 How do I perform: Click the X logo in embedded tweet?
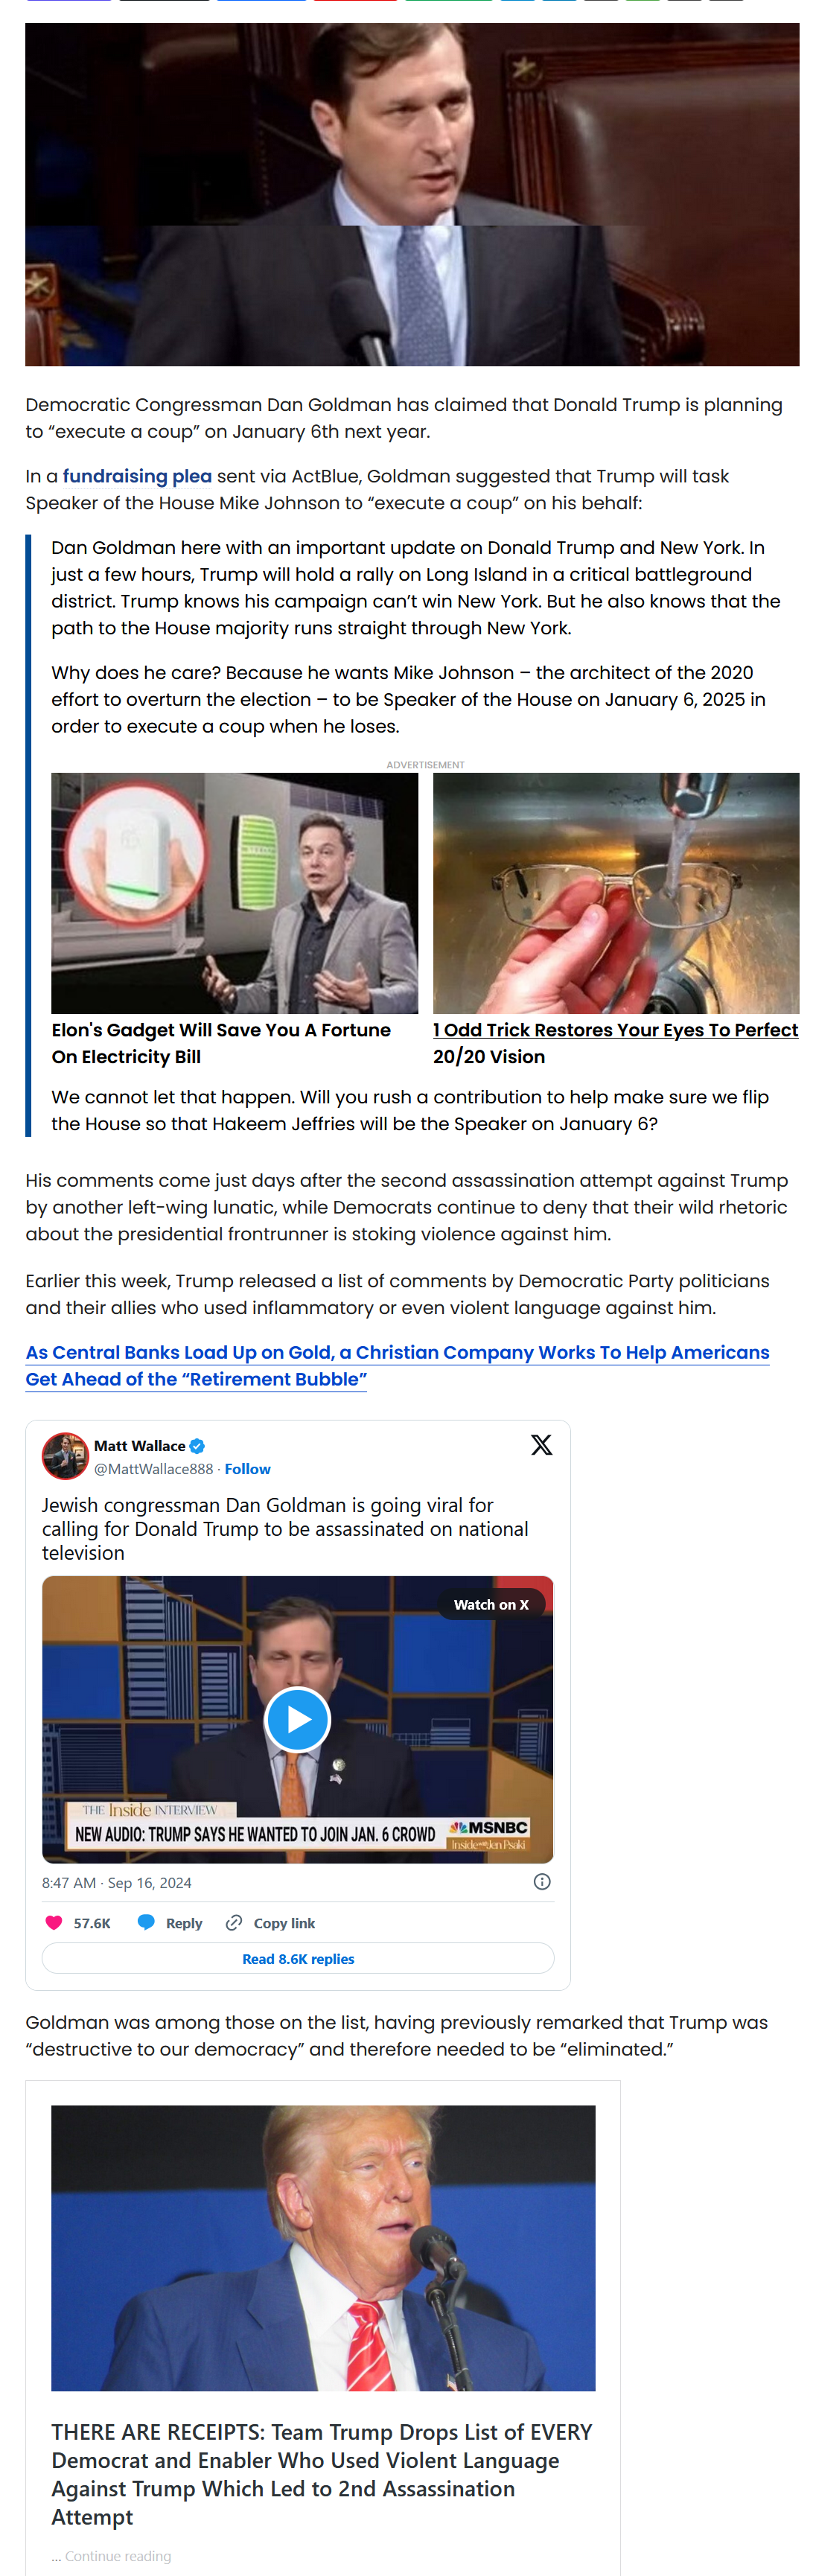click(x=541, y=1444)
